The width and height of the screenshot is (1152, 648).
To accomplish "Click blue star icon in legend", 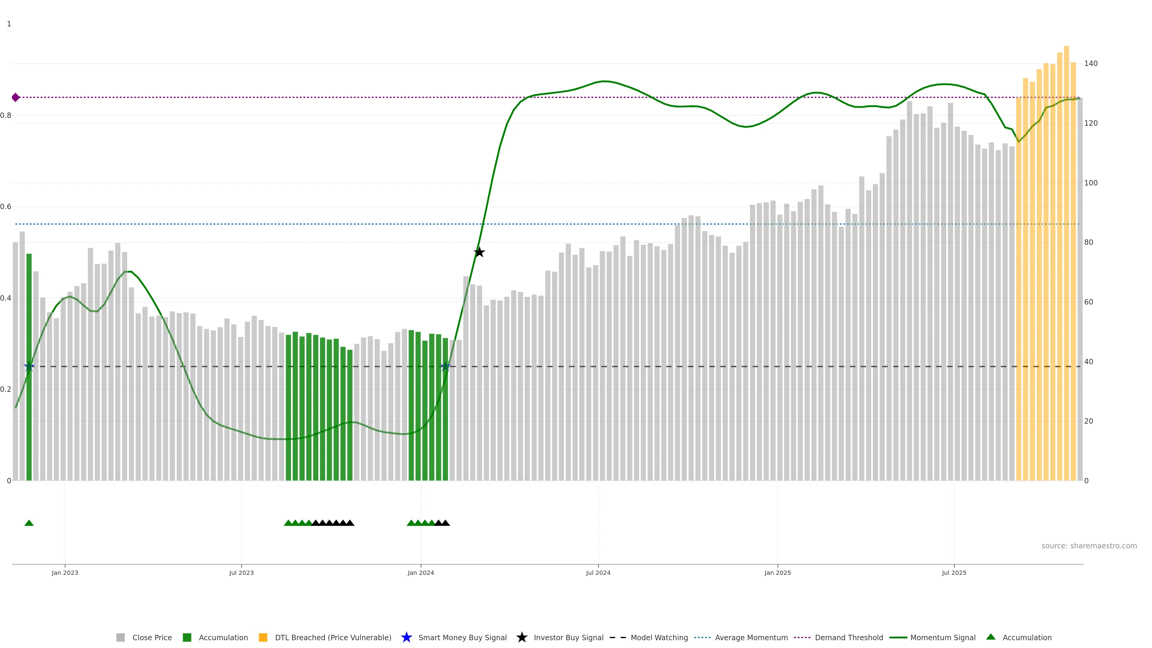I will (x=406, y=638).
